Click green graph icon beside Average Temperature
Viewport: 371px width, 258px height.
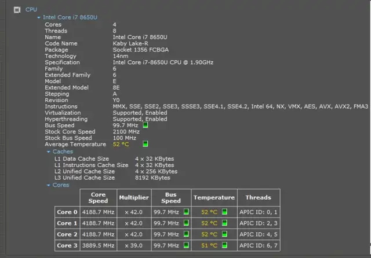pyautogui.click(x=146, y=144)
